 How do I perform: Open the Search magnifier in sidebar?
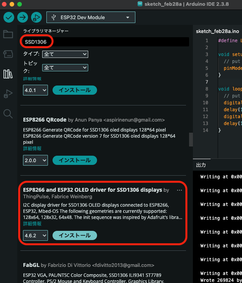8,114
